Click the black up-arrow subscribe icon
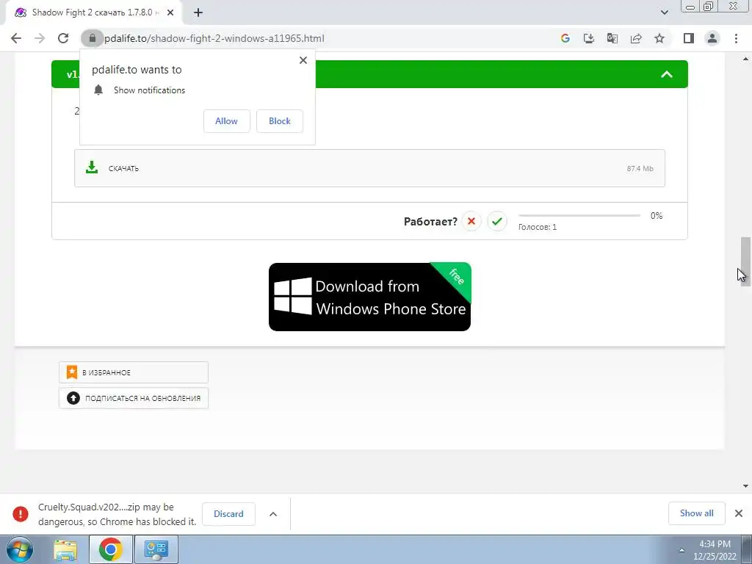Screen dimensions: 752x564 pyautogui.click(x=73, y=398)
